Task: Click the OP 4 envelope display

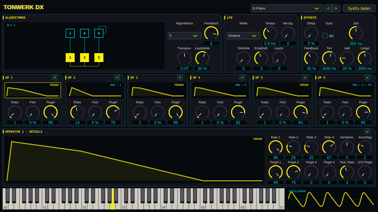Action: coord(220,90)
